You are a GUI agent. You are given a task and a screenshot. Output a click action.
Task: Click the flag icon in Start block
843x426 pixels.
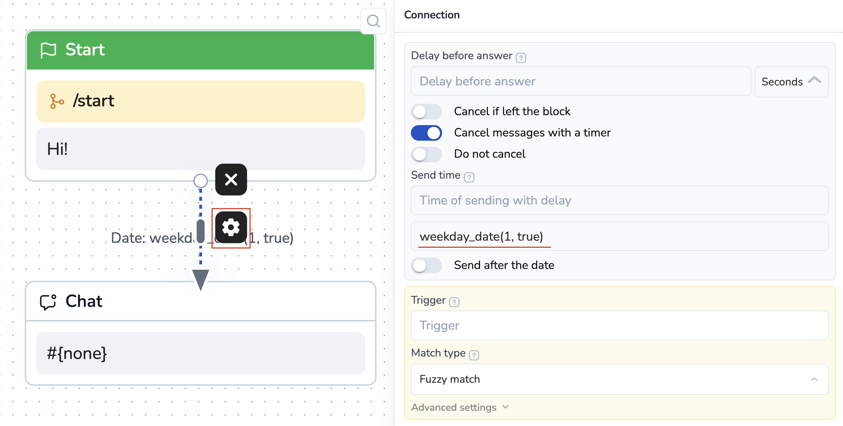(x=48, y=50)
